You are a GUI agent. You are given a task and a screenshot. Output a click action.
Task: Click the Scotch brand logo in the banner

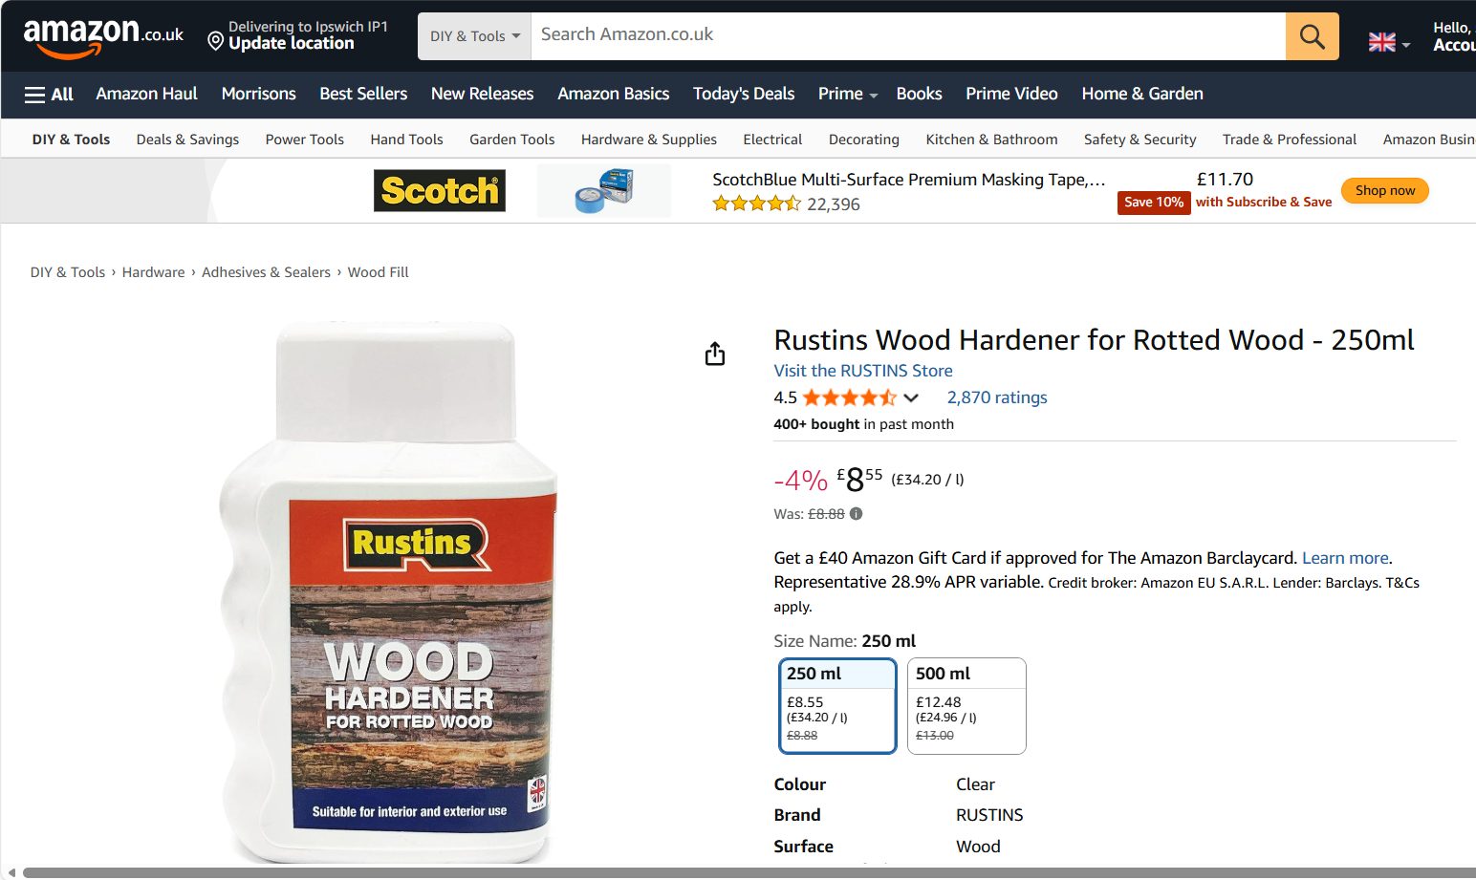(440, 190)
